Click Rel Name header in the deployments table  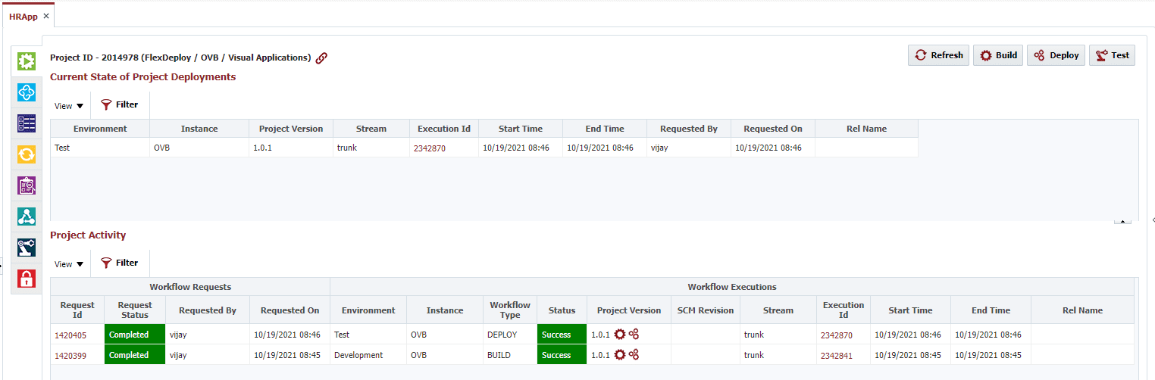(x=866, y=129)
